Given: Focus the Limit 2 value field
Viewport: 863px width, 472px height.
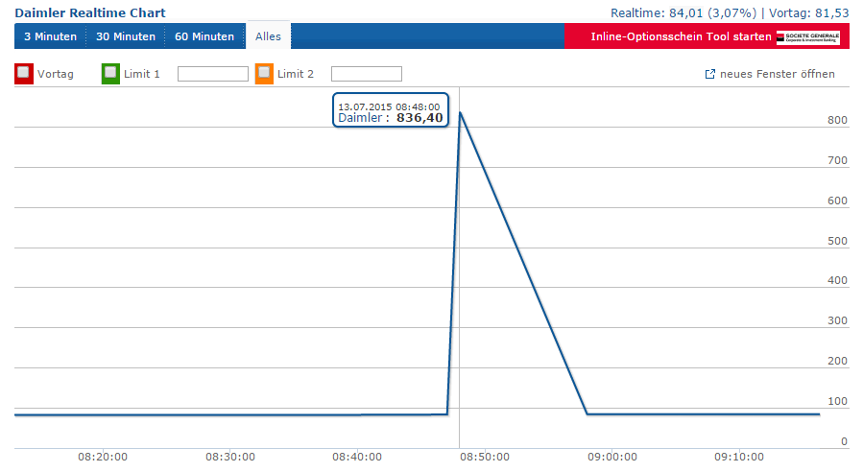Looking at the screenshot, I should pyautogui.click(x=367, y=74).
